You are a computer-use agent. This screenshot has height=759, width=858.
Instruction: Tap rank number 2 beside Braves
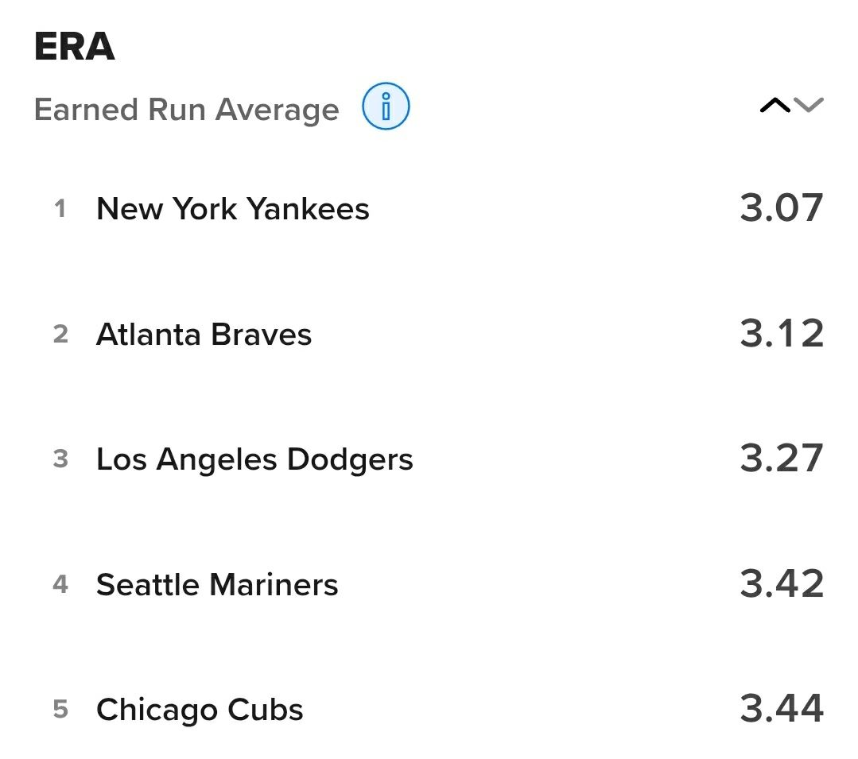coord(60,335)
